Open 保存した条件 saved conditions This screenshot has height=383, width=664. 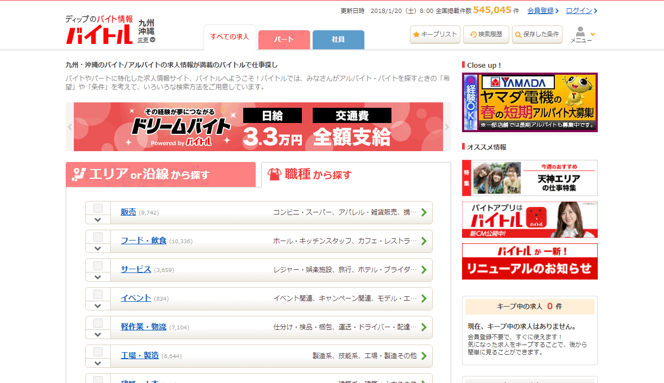[x=537, y=34]
